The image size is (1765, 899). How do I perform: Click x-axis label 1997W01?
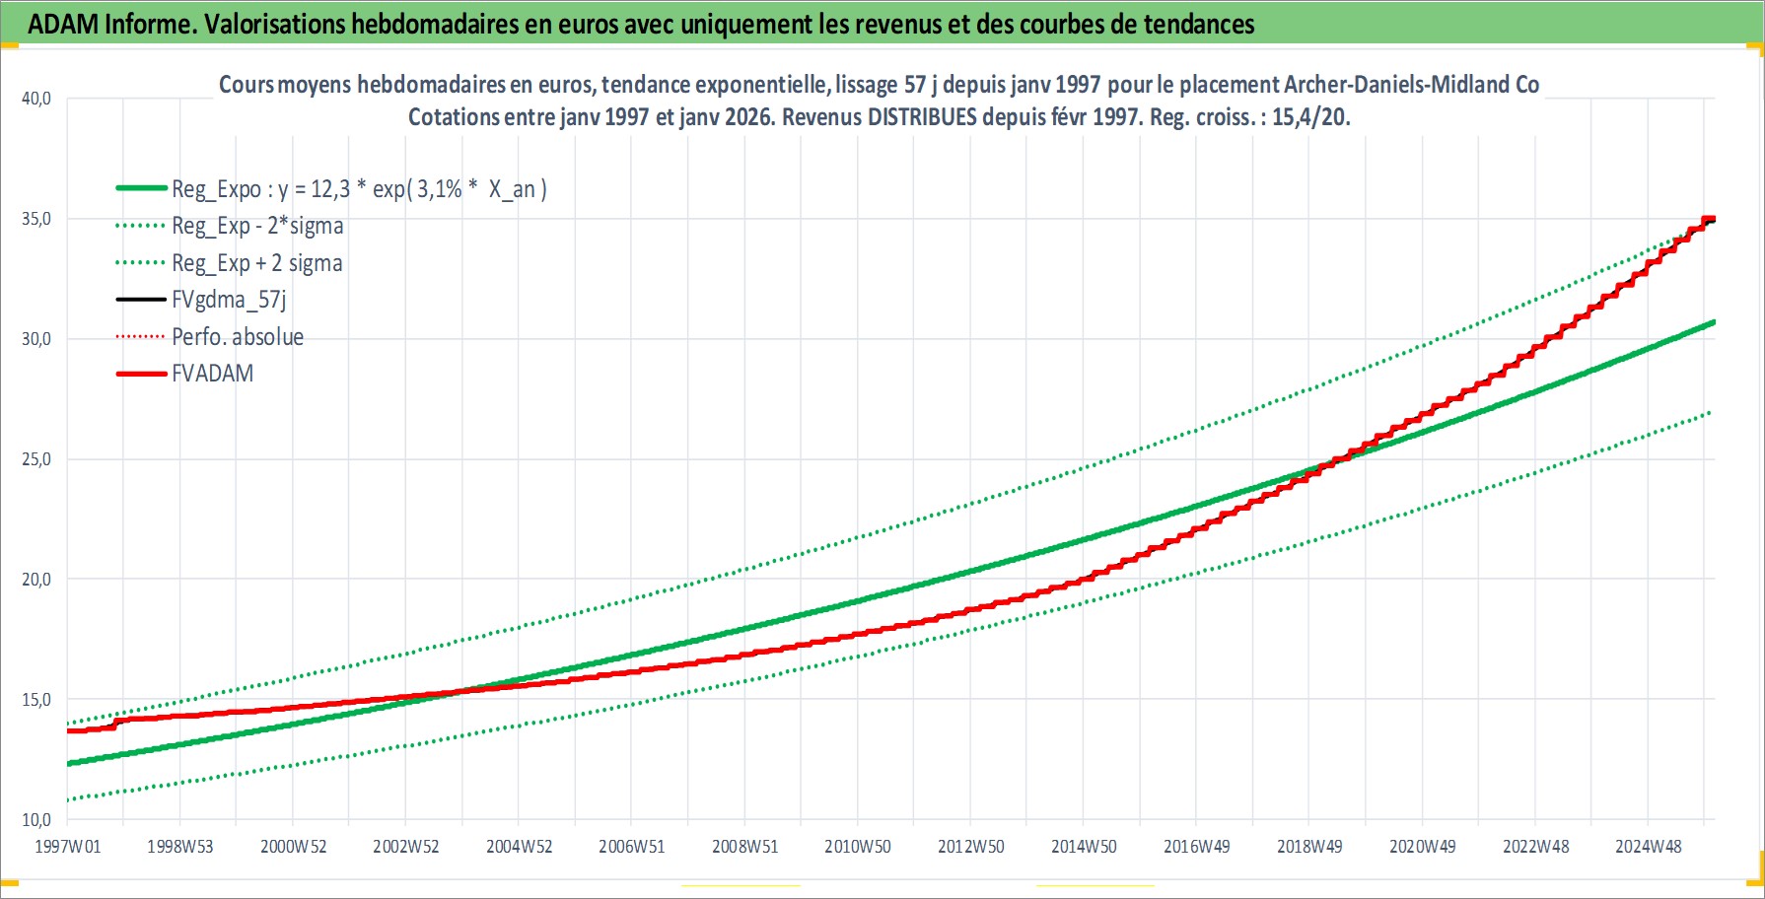tap(68, 847)
